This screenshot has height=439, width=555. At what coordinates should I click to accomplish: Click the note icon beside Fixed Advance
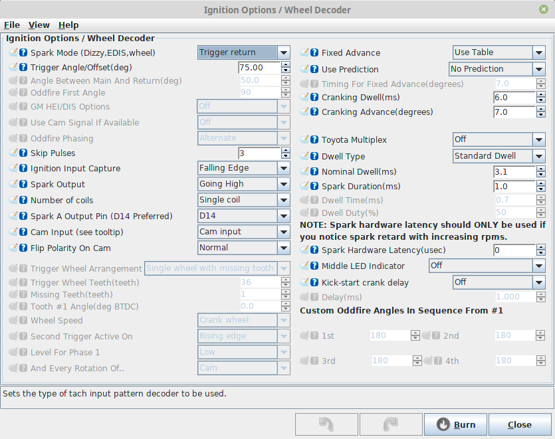305,53
